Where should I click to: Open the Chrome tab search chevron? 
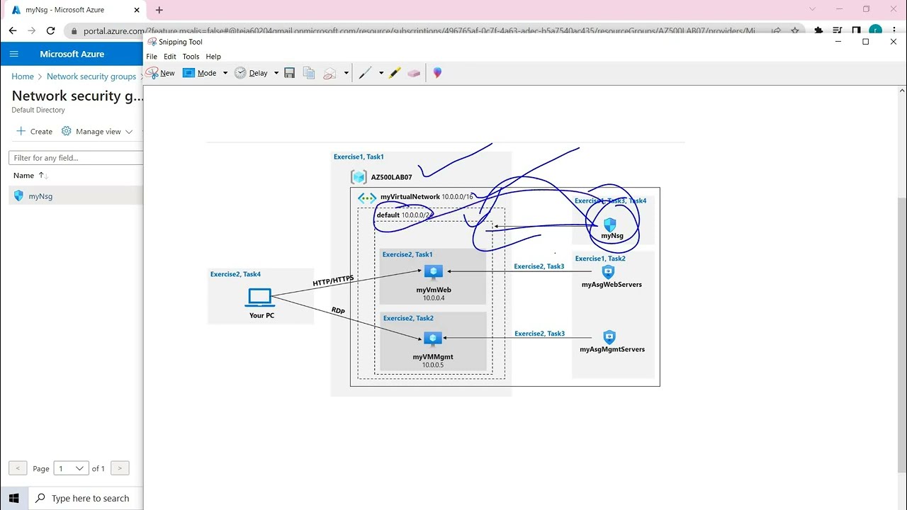(x=813, y=9)
